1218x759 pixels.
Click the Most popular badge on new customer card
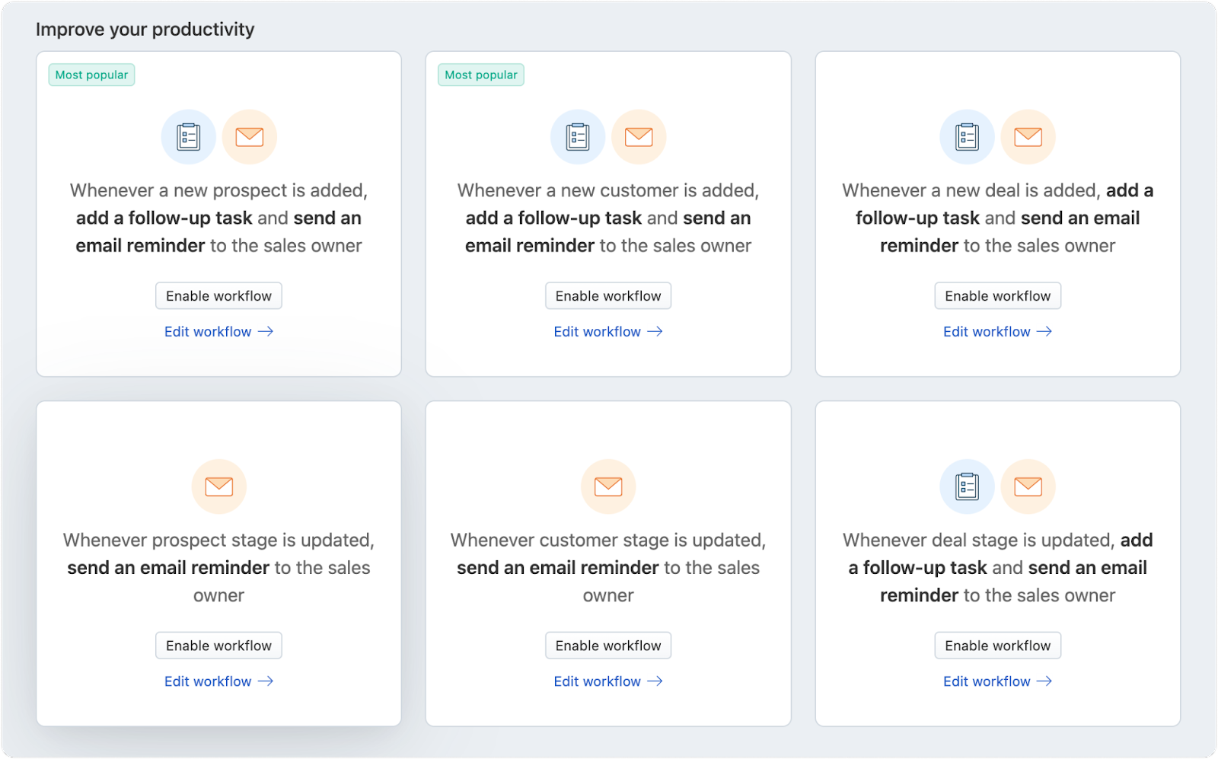(480, 75)
